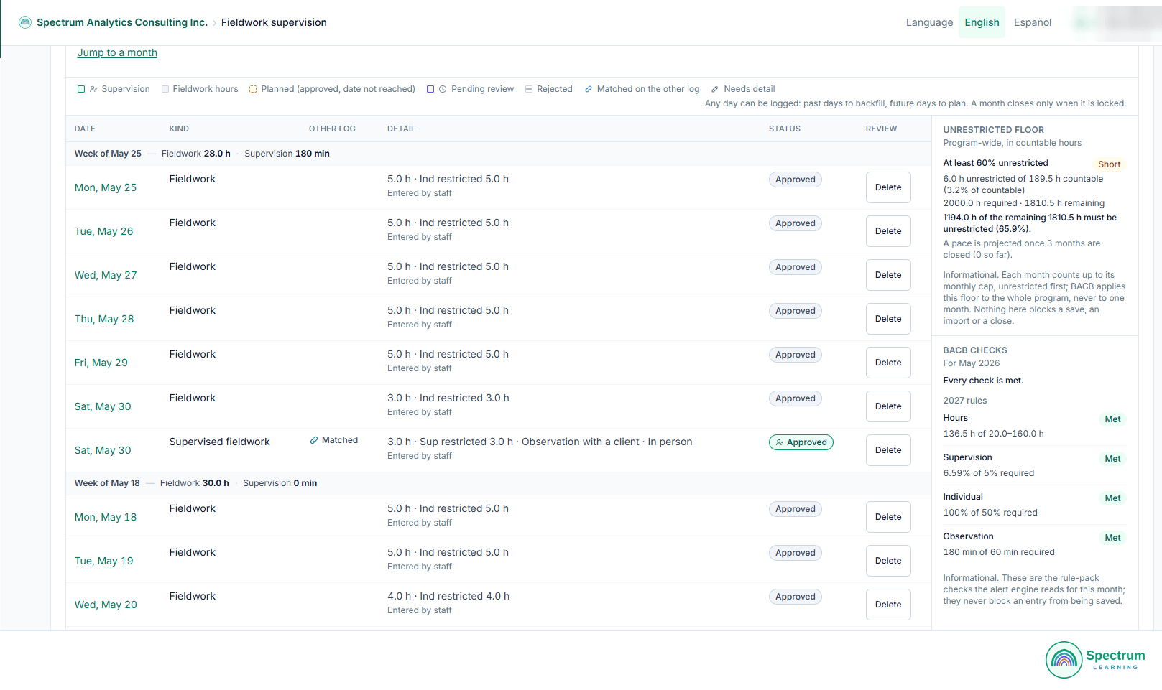Click the Fieldwork supervision breadcrumb title
Image resolution: width=1162 pixels, height=690 pixels.
point(274,22)
